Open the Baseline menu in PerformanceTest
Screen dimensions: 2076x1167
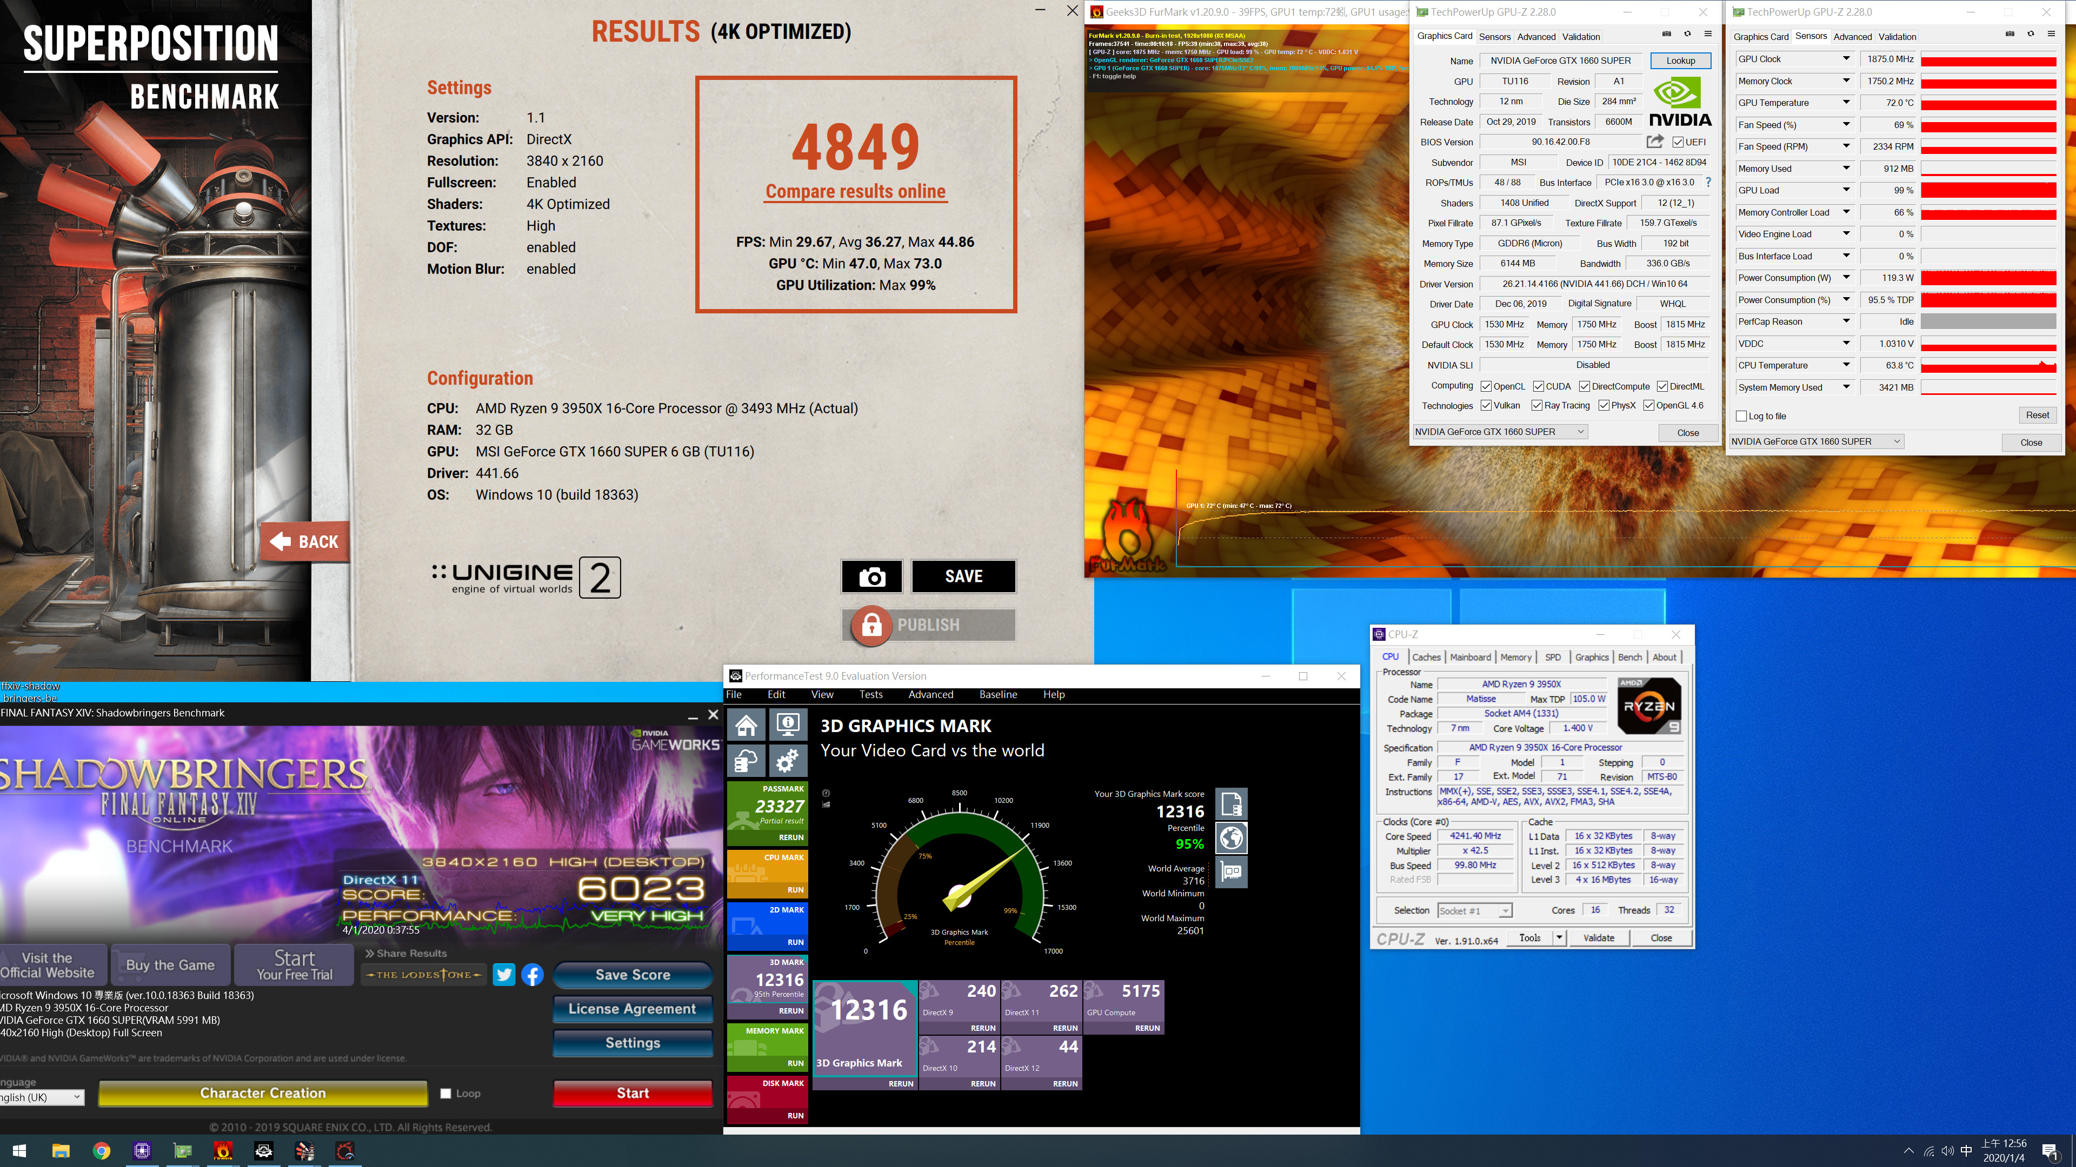click(997, 694)
